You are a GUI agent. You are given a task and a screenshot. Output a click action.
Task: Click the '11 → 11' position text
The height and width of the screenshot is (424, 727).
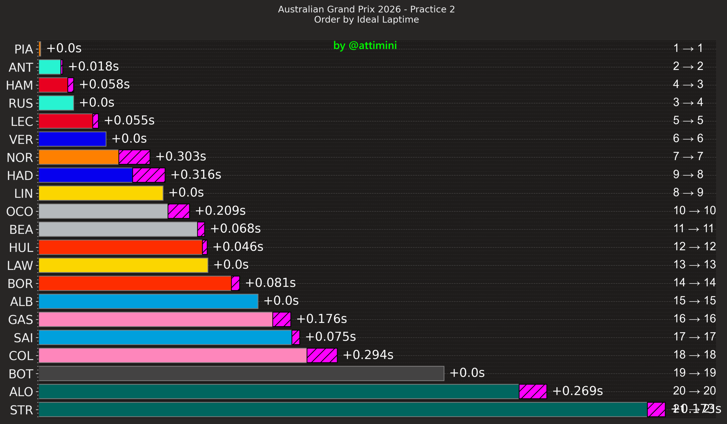coord(693,228)
